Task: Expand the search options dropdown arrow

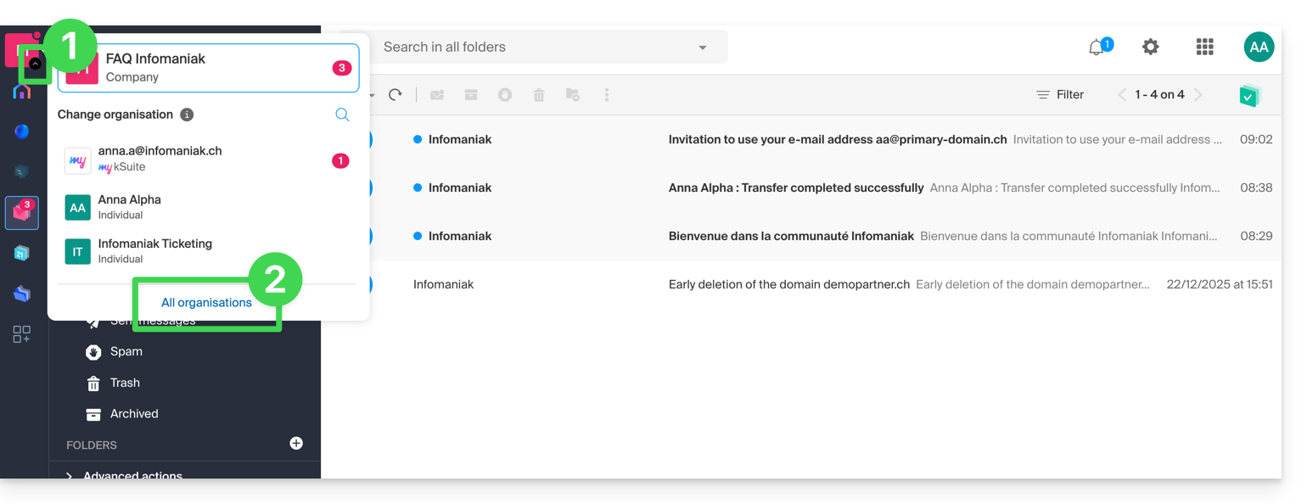Action: 703,48
